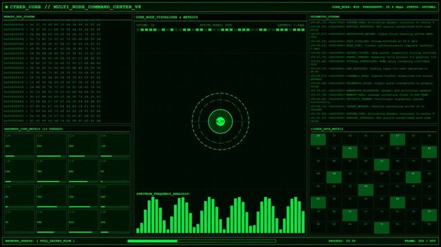Open the HARDWARE_CORE_MATRIX panel header
This screenshot has height=247, width=441.
click(x=34, y=129)
